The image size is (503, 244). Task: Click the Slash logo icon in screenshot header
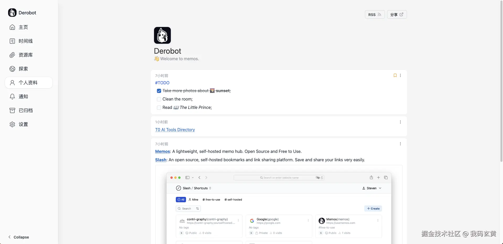click(x=178, y=188)
